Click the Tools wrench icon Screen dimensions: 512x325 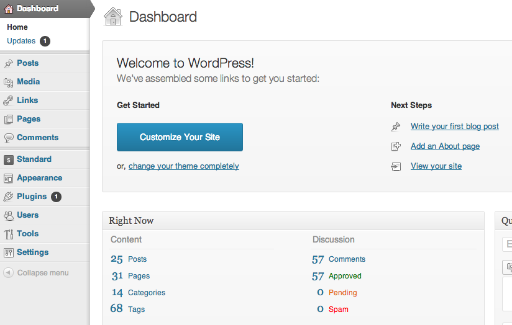point(9,234)
